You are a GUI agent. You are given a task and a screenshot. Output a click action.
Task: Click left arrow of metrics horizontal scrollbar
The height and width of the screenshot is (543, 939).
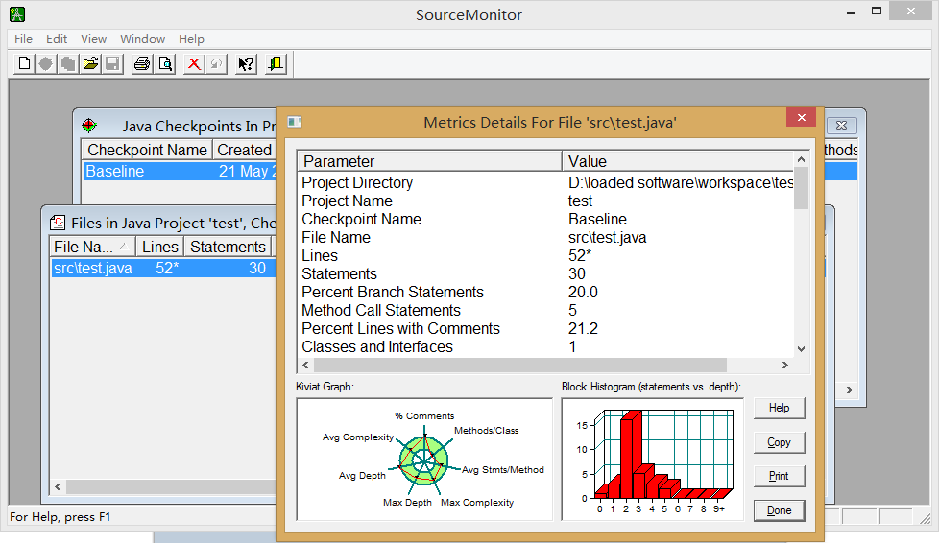pos(305,365)
